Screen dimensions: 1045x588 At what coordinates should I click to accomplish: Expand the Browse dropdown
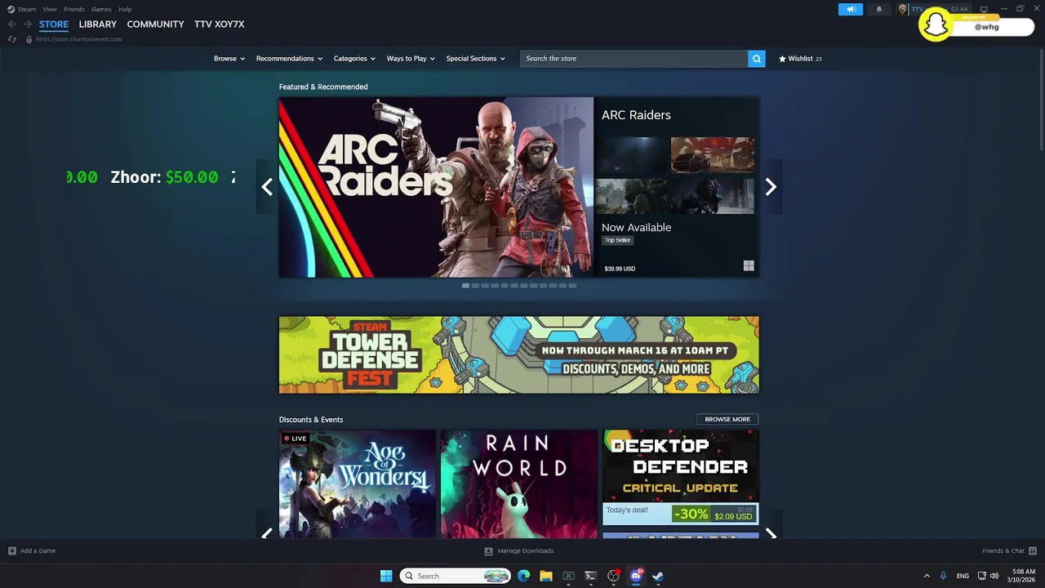[229, 59]
